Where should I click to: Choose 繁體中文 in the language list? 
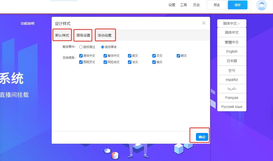(x=232, y=42)
